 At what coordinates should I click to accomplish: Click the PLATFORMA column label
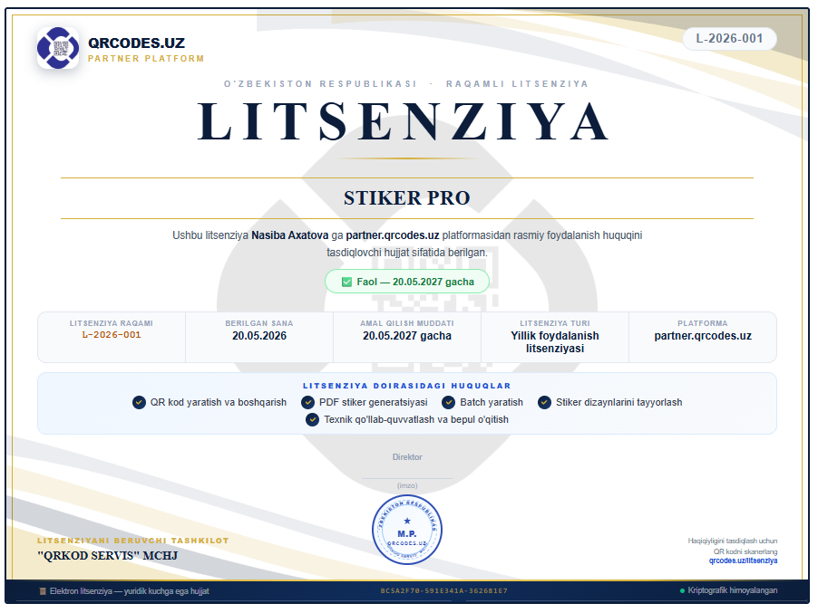point(703,323)
